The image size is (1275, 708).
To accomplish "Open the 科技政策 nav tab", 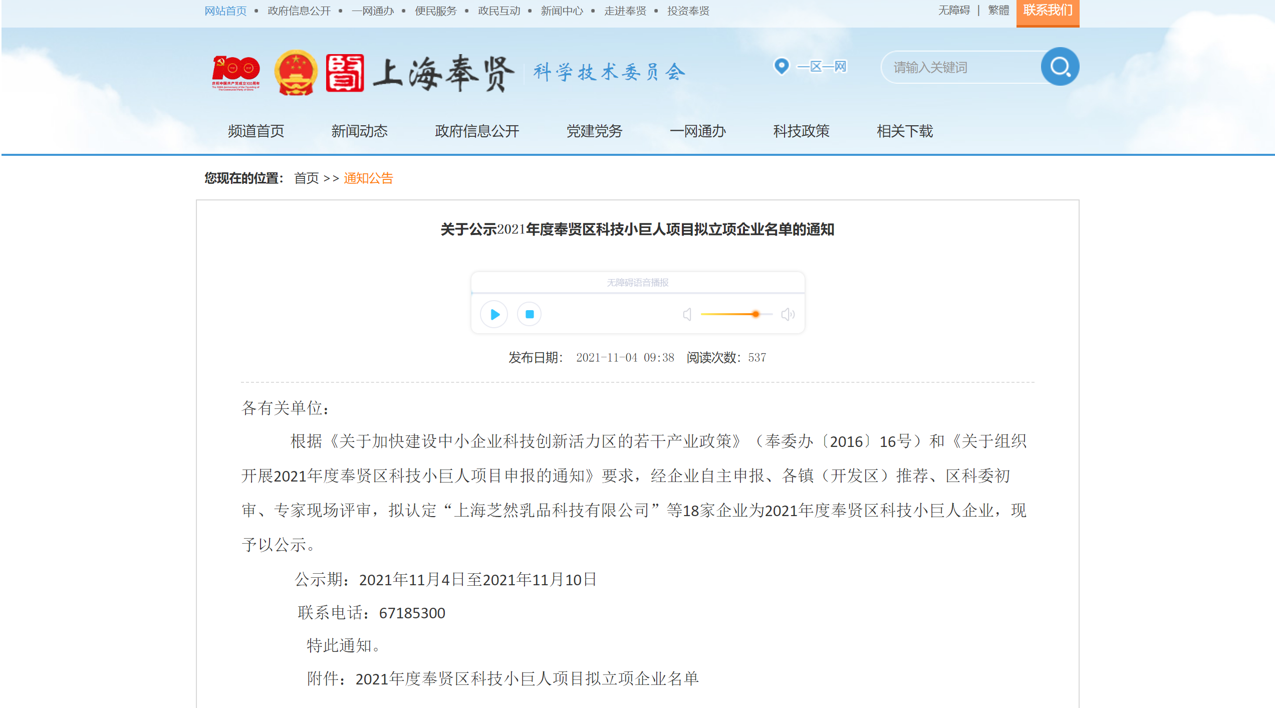I will click(x=801, y=131).
